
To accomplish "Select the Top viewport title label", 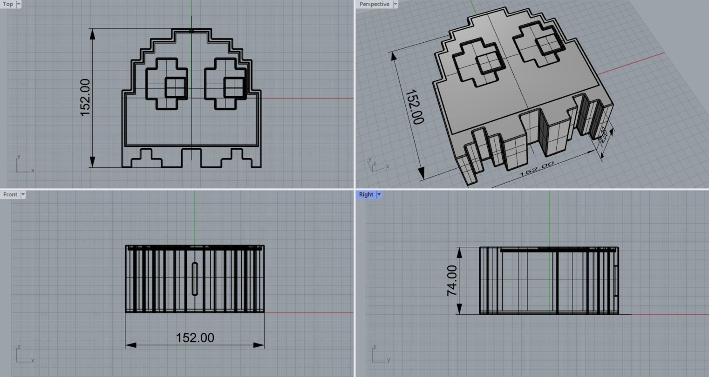I will pos(8,4).
